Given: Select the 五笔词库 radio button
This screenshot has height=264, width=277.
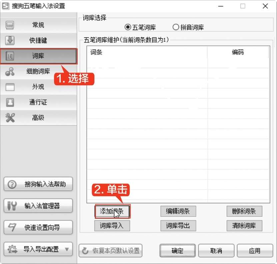Looking at the screenshot, I should pyautogui.click(x=128, y=27).
